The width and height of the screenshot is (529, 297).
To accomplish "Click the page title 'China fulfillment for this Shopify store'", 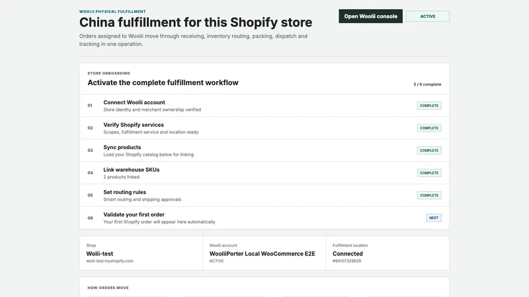I will [x=196, y=22].
